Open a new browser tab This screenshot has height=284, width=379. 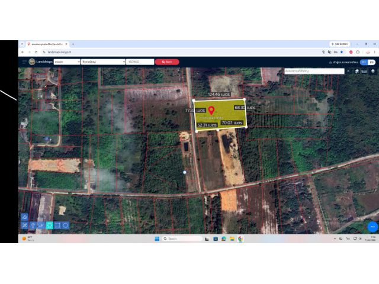73,44
